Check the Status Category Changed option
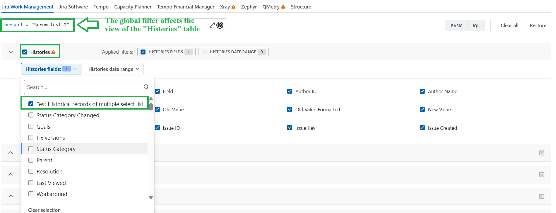Screen dimensions: 556x213 31,115
